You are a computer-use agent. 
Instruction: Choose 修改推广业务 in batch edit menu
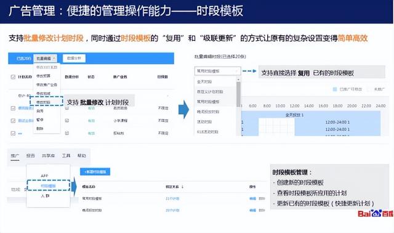click(x=47, y=85)
